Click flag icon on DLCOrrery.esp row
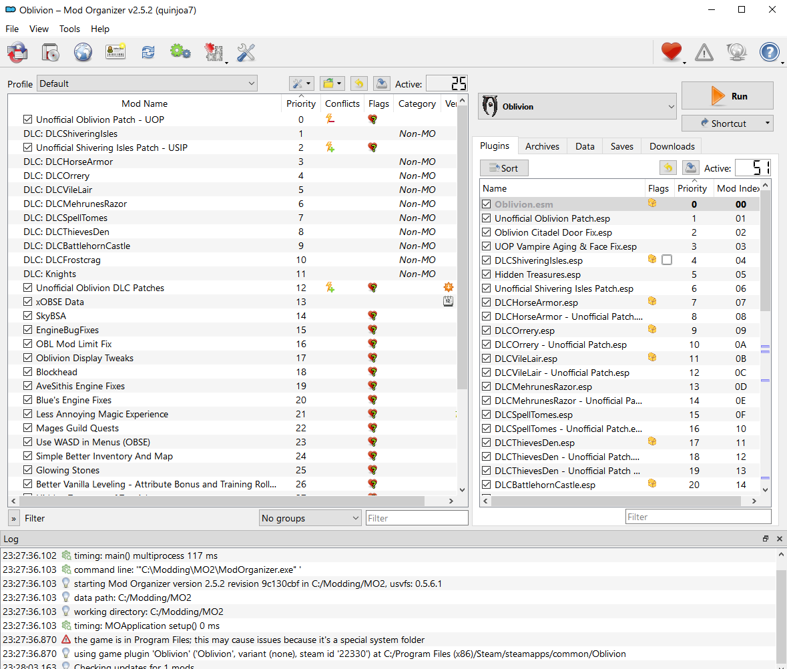The image size is (787, 669). (652, 329)
